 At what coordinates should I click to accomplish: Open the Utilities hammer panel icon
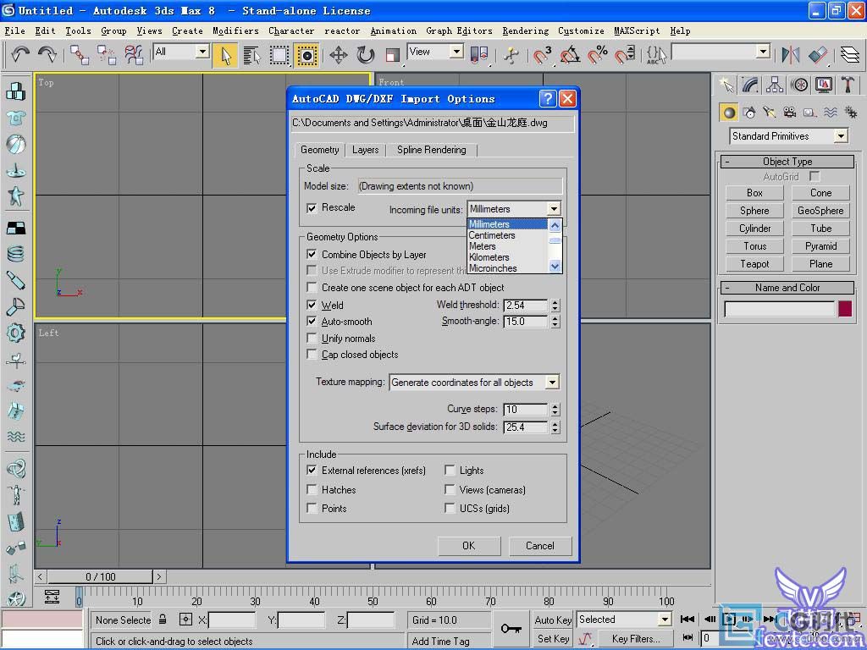[848, 85]
